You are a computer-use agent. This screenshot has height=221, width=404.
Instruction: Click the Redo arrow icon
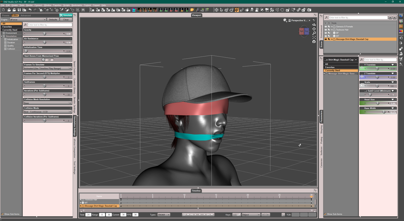click(35, 10)
